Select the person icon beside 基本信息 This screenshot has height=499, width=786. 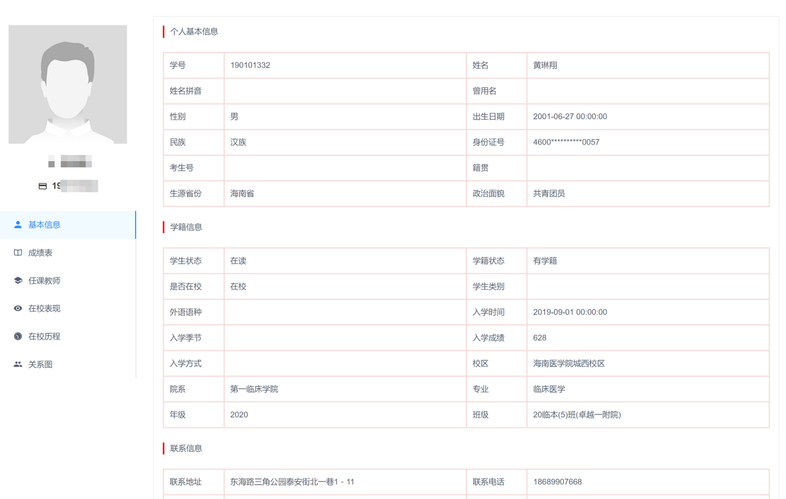(17, 224)
